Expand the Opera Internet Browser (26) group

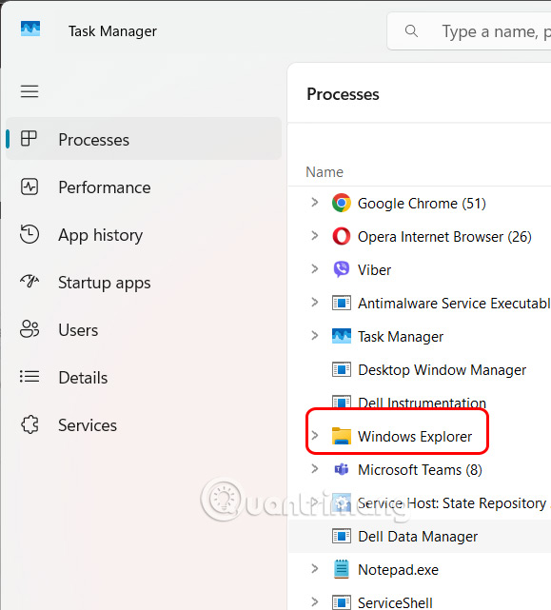point(315,235)
